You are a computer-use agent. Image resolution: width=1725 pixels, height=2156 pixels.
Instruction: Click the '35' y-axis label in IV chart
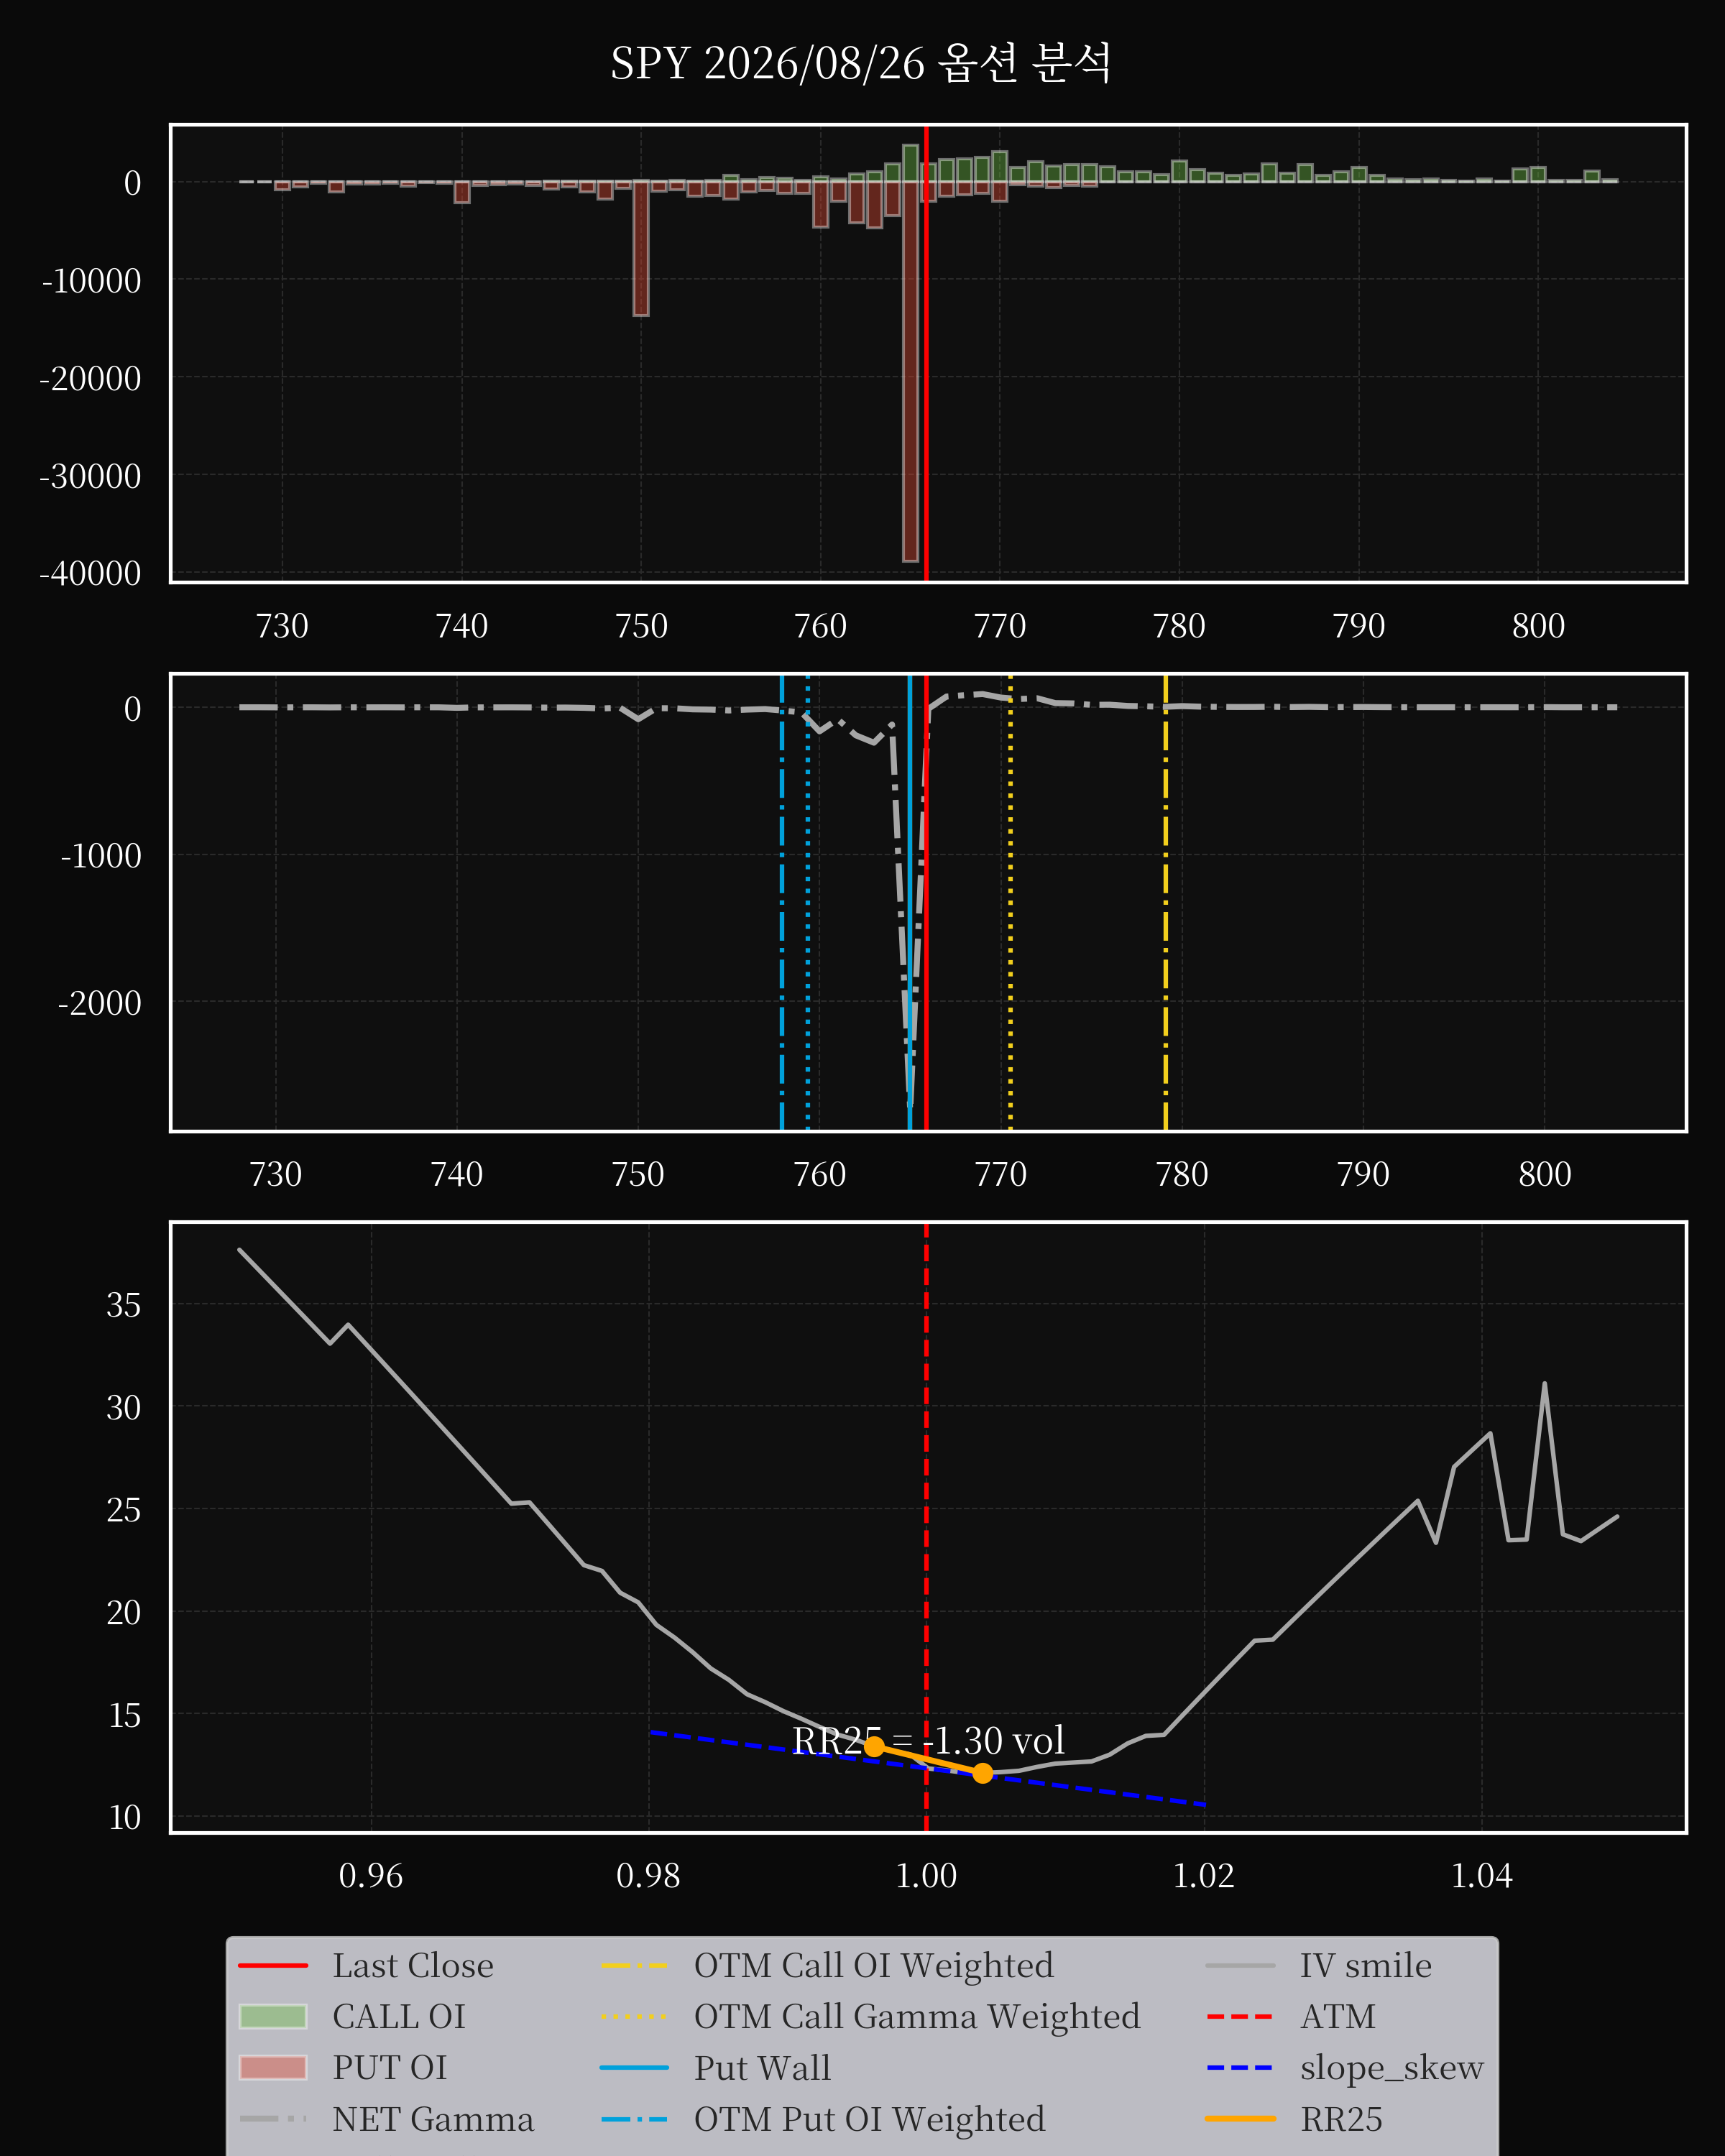coord(124,1305)
